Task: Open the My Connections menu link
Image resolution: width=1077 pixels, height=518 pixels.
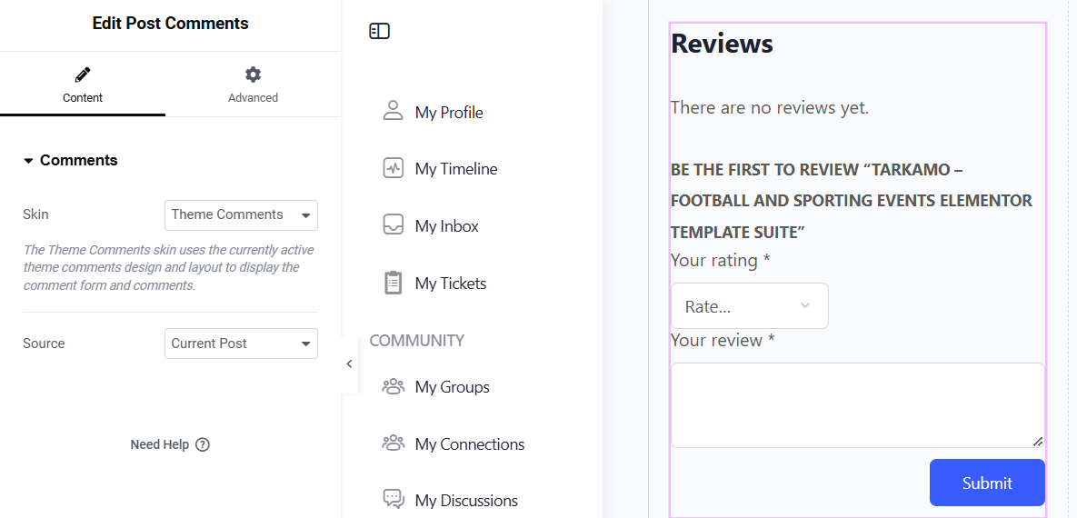Action: [469, 444]
